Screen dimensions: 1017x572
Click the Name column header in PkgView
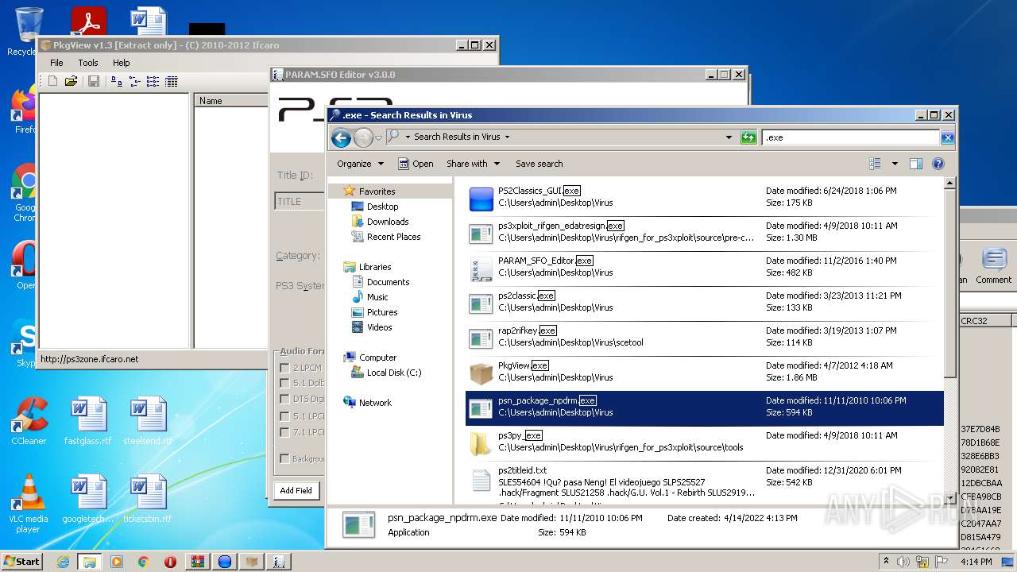point(231,101)
